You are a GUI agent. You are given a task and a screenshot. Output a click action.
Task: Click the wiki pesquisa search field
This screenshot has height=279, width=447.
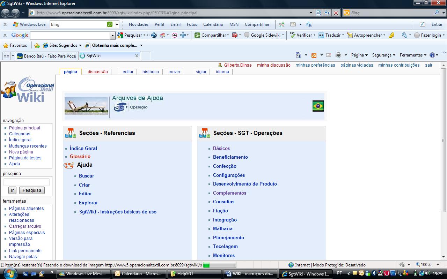pyautogui.click(x=27, y=182)
